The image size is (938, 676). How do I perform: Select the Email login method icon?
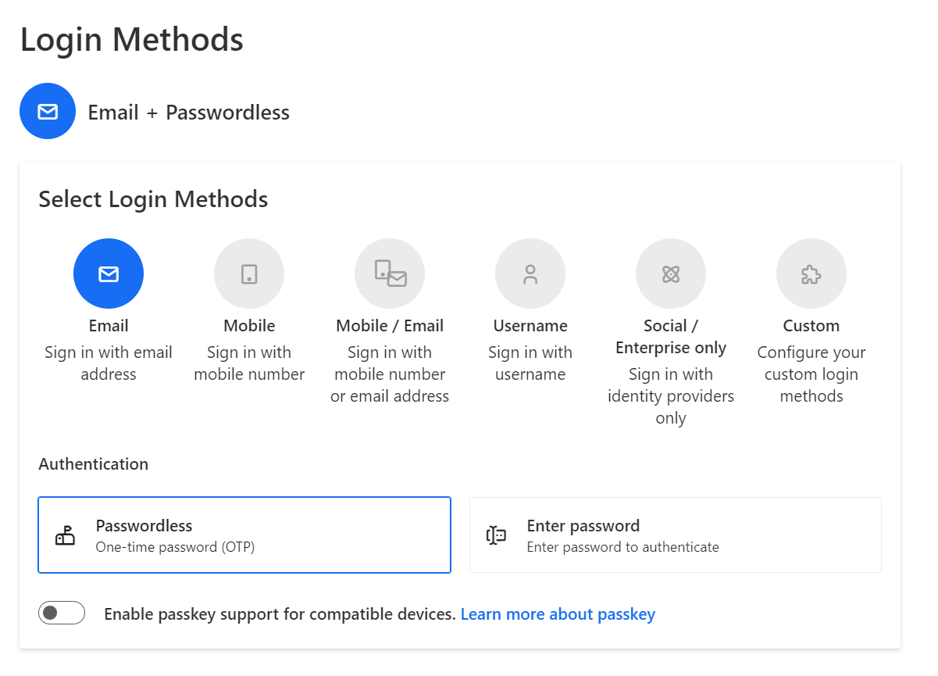click(108, 274)
